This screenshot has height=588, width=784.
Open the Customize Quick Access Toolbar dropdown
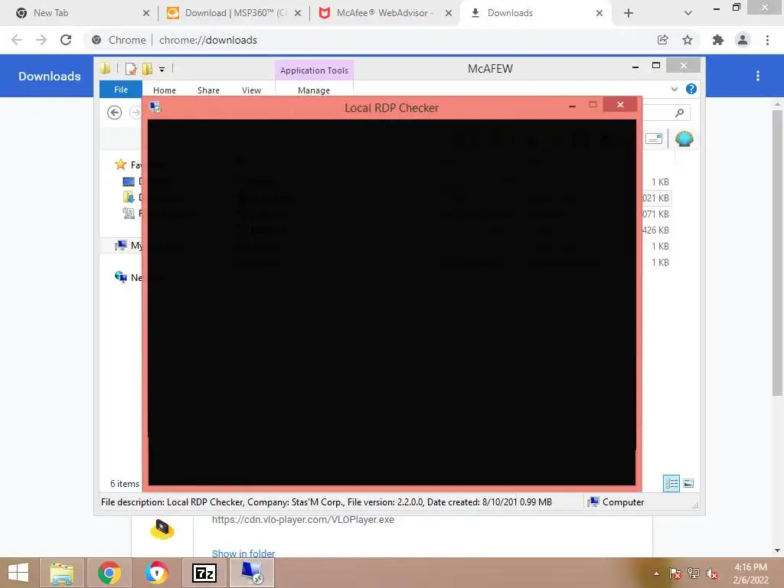coord(162,70)
